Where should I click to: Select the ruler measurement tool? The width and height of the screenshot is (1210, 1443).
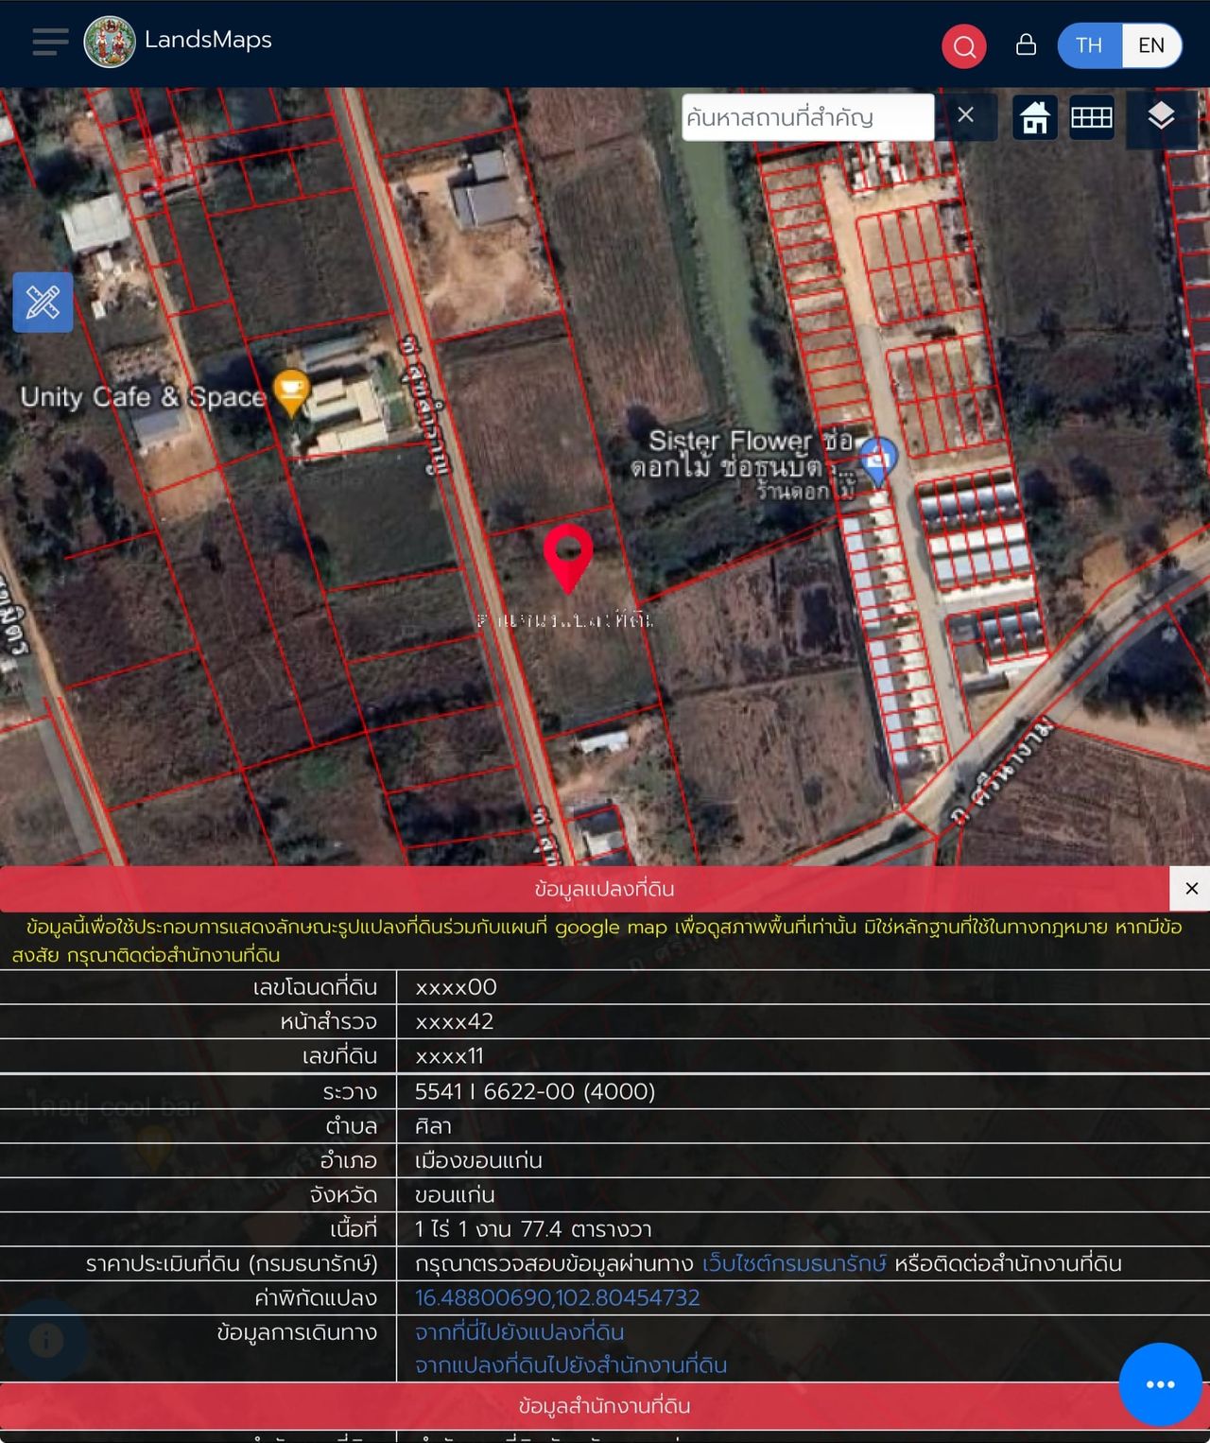(43, 303)
